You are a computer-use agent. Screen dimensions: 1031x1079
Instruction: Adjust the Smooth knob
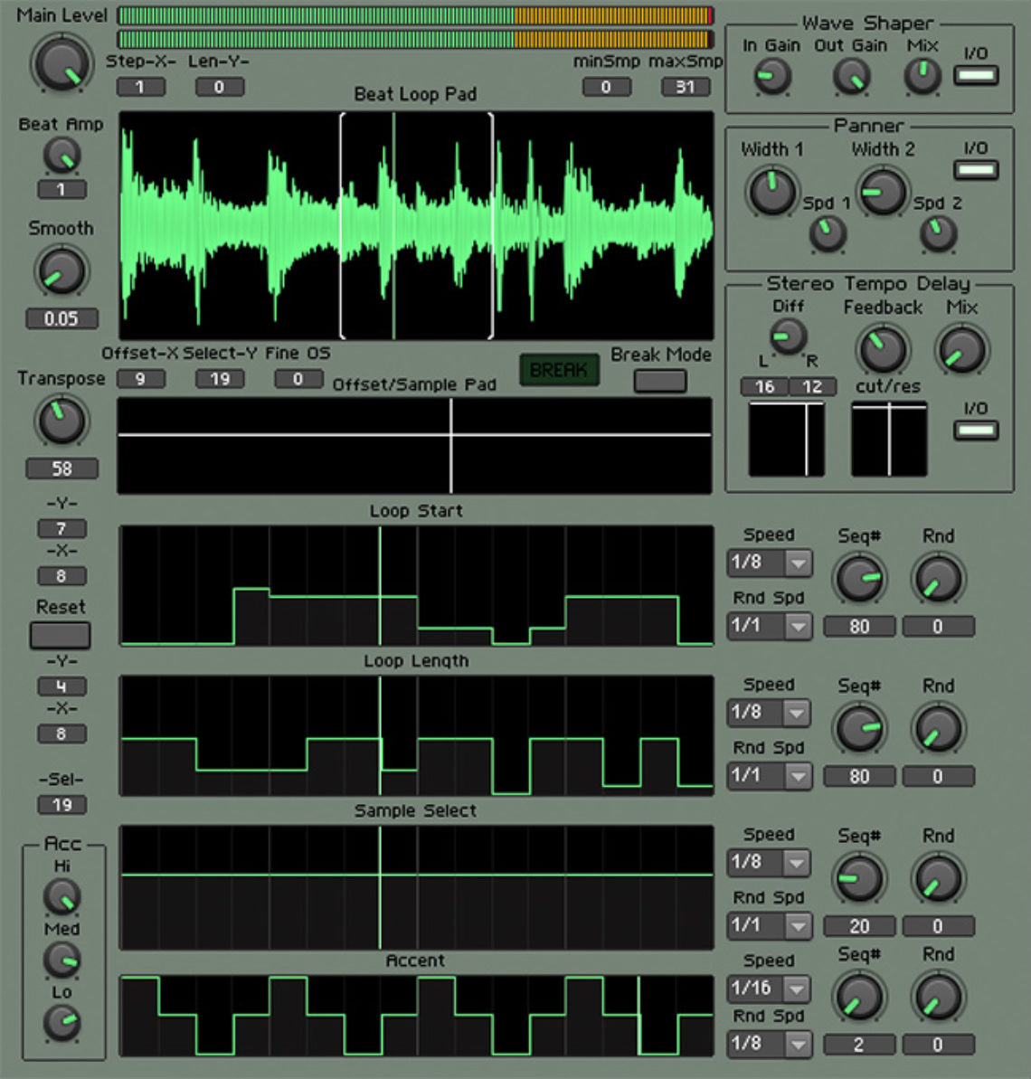point(61,271)
